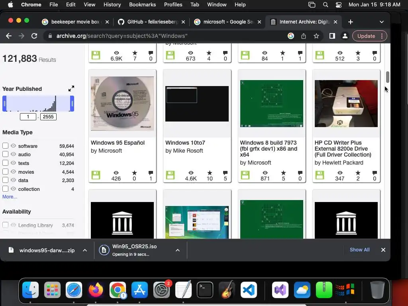Viewport: 408px width, 306px height.
Task: Open Control Center in the menu bar
Action: pyautogui.click(x=339, y=5)
